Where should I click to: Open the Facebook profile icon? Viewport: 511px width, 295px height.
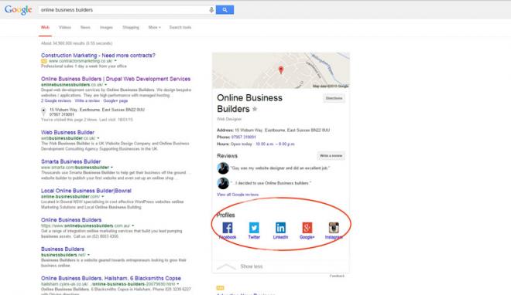click(x=228, y=227)
